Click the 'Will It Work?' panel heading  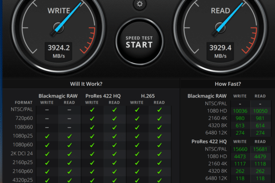(x=86, y=84)
